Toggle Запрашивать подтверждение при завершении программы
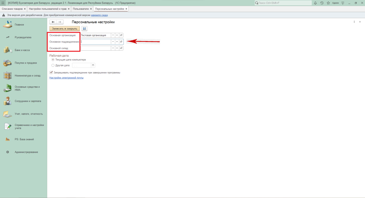Viewport: 365px width, 198px height. pos(51,72)
